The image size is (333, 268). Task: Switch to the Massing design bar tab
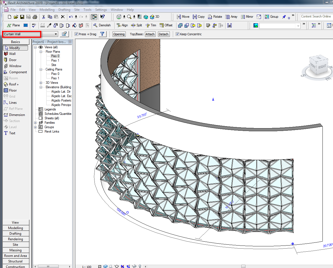coord(16,250)
